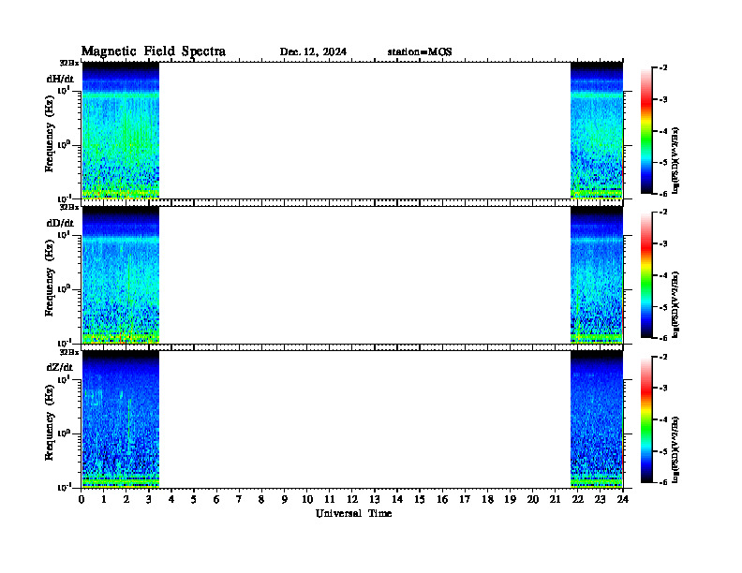Screen dimensions: 742x573
Task: Click the "station=MOS" label
Action: click(x=420, y=52)
